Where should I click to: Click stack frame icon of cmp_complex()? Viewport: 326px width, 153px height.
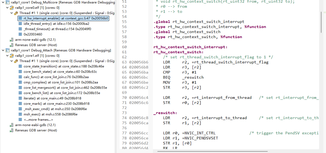point(20,83)
